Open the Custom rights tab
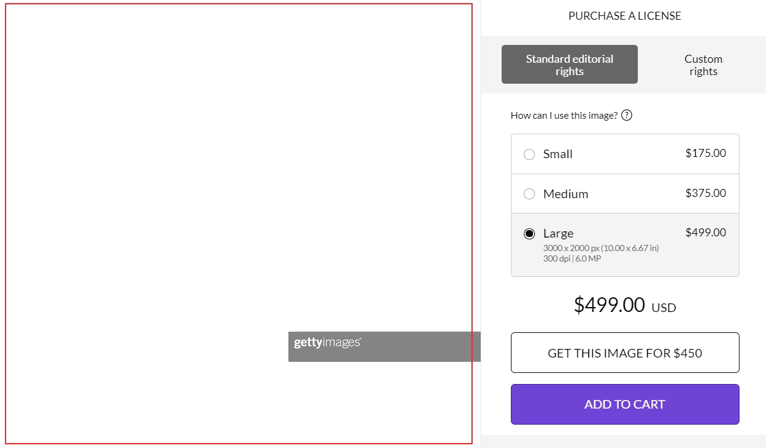766x448 pixels. [x=703, y=65]
